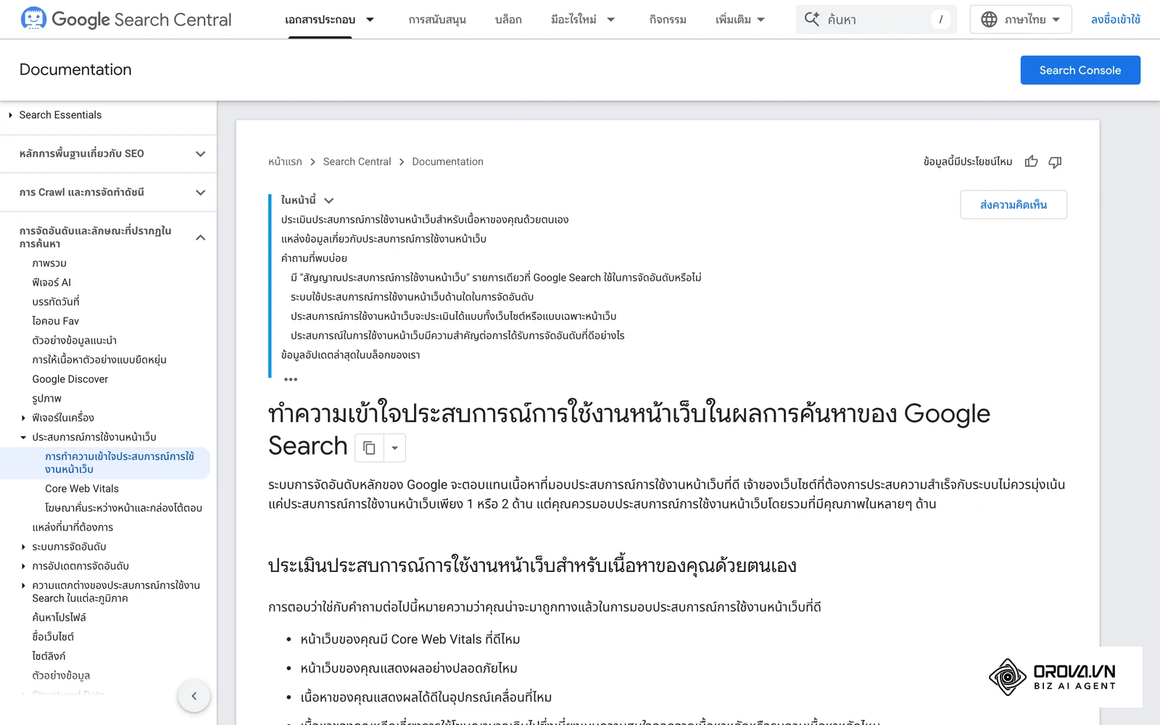Viewport: 1160px width, 725px height.
Task: Open the dropdown arrow beside the copy icon
Action: [394, 447]
